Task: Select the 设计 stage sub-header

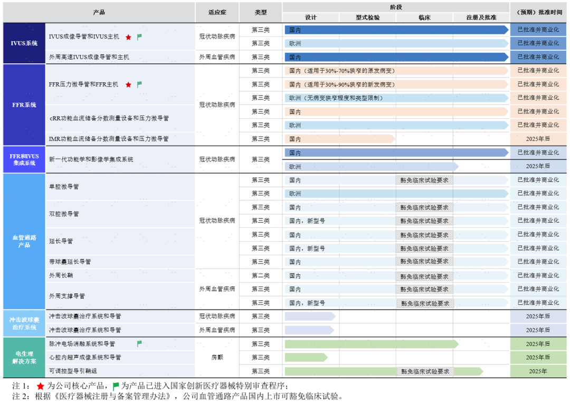Action: [311, 17]
